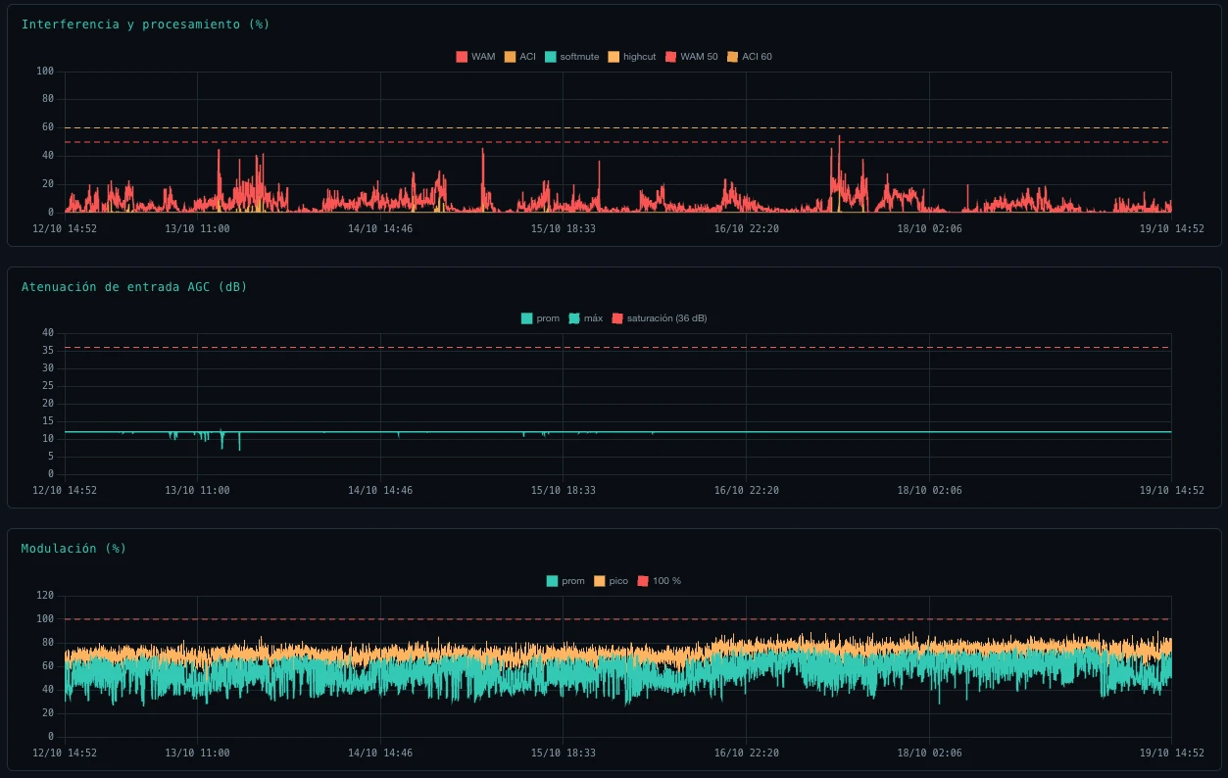This screenshot has height=778, width=1228.
Task: Toggle the WAM series in interference legend
Action: [x=475, y=57]
